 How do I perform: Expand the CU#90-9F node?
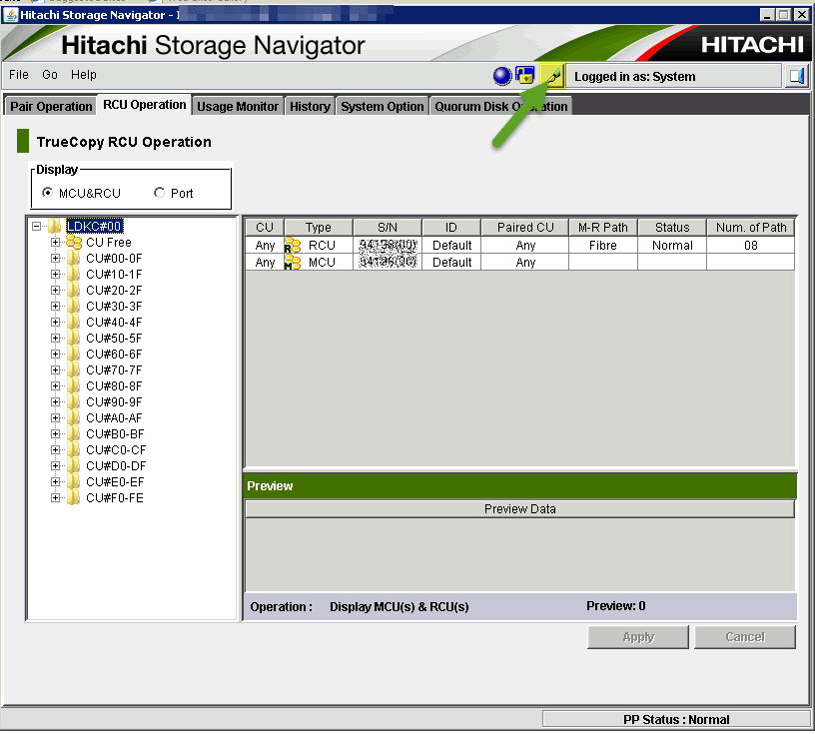point(55,401)
